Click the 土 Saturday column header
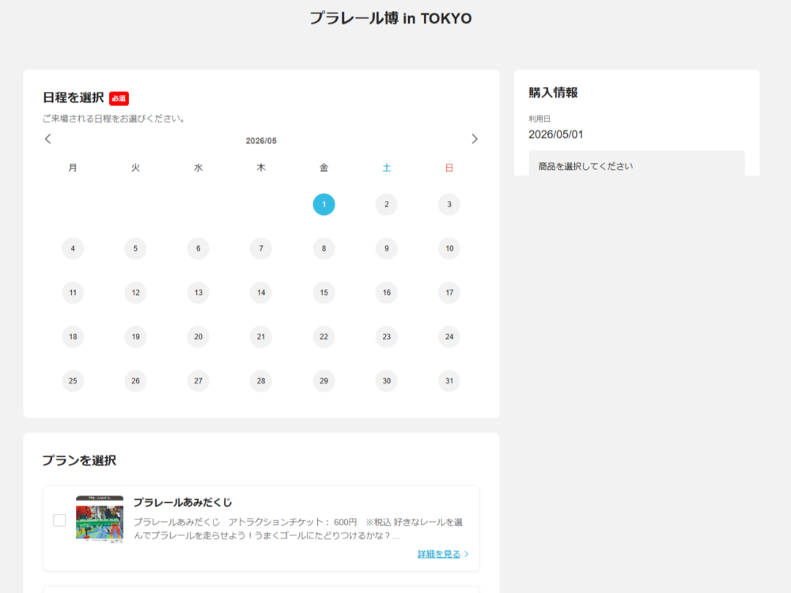Image resolution: width=791 pixels, height=593 pixels. pos(387,168)
